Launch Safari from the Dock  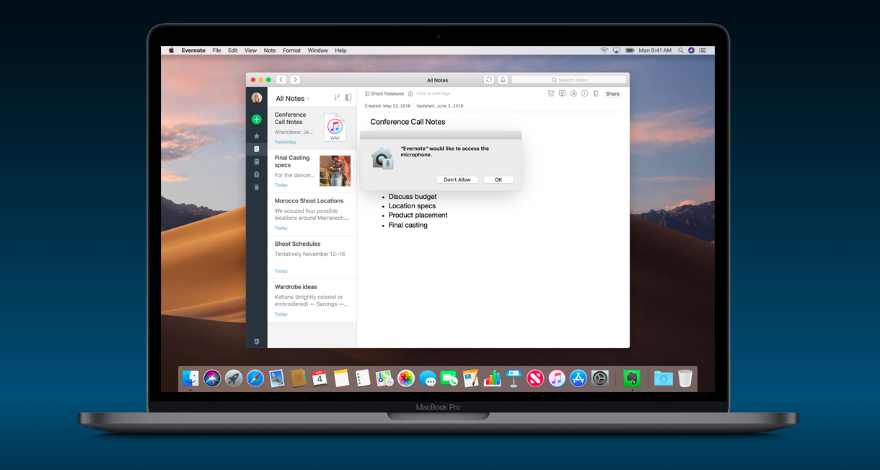tap(255, 378)
